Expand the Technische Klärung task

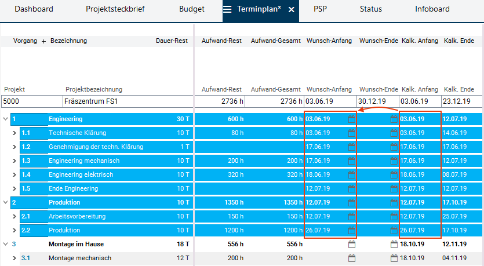(15, 133)
